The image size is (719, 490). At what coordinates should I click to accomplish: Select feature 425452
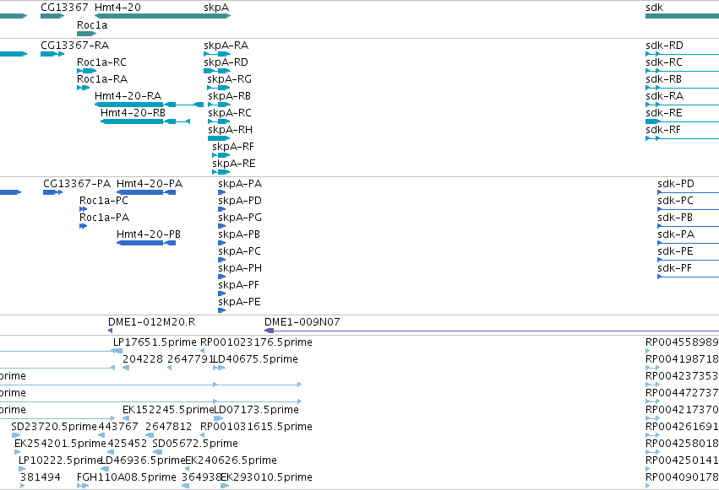pos(127,444)
